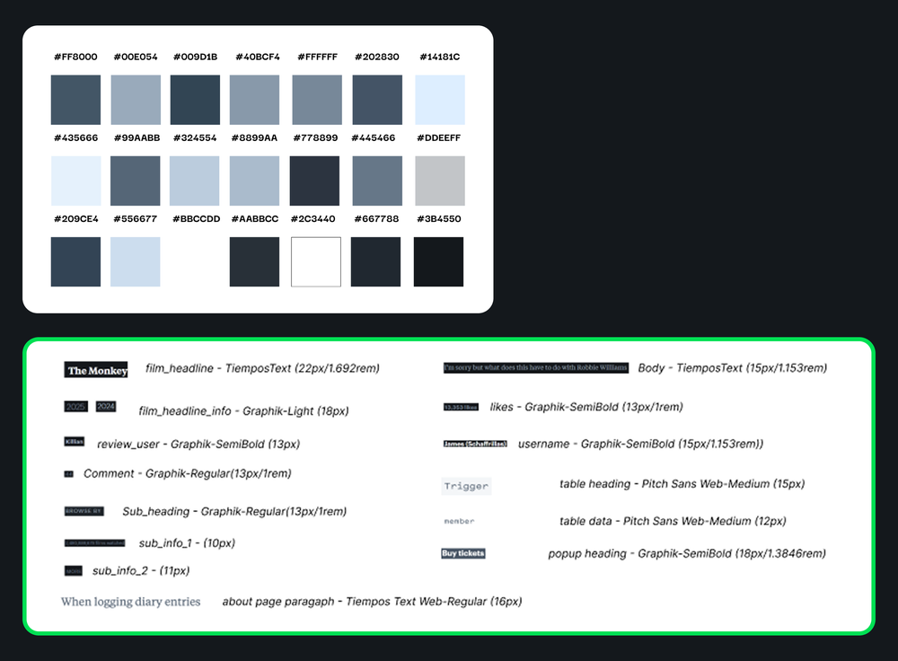Click the light gray #BBCCDD swatch
This screenshot has width=898, height=661.
(x=195, y=180)
